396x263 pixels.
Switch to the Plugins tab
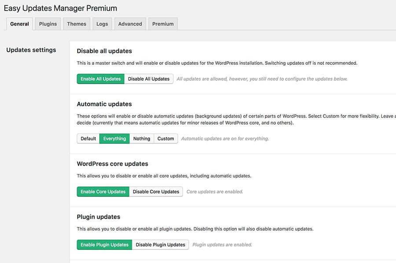tap(48, 24)
